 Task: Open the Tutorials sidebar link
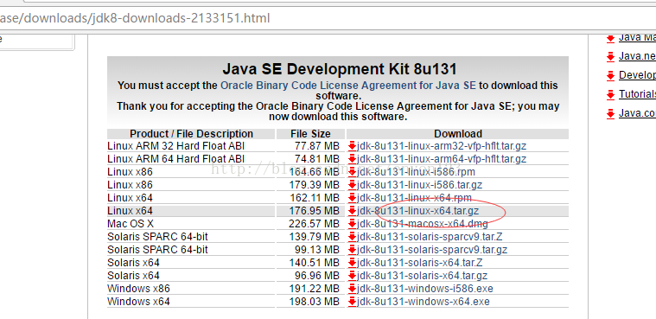(x=637, y=94)
